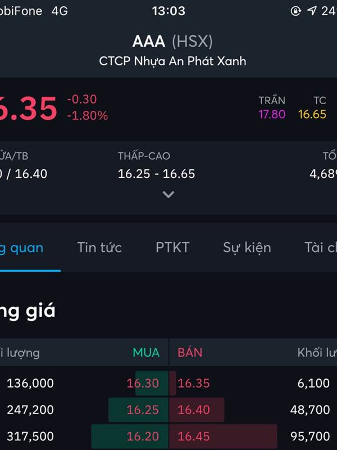The height and width of the screenshot is (450, 337).
Task: Open the Sự kiện tab
Action: point(247,248)
